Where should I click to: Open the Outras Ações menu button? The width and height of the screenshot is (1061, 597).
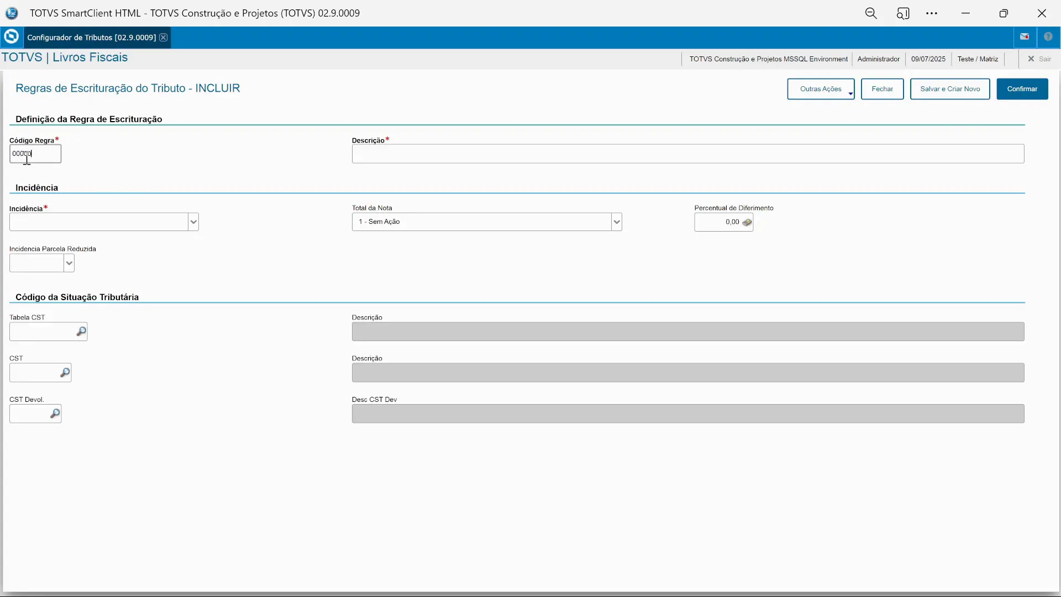[x=821, y=89]
